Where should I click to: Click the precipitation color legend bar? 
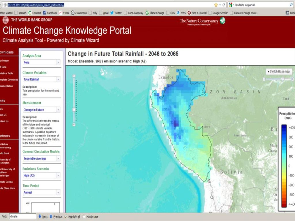click(284, 166)
